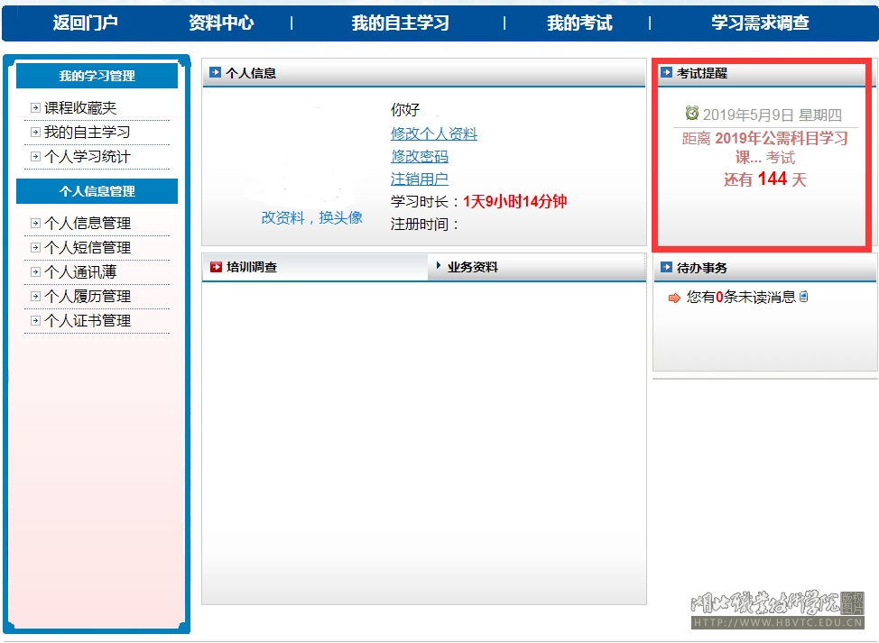Viewport: 879px width, 643px height.
Task: Click the 修改密码 link
Action: pos(420,156)
